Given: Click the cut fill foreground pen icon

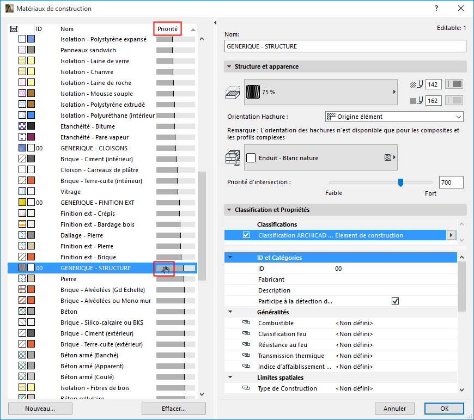Looking at the screenshot, I should click(416, 84).
